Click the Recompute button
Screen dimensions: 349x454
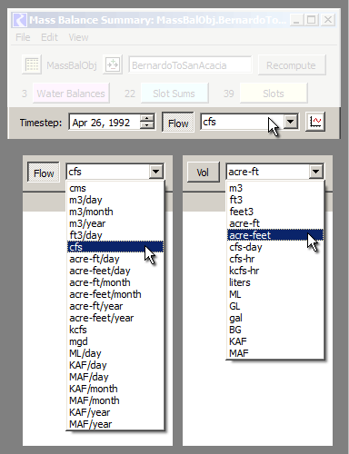292,65
